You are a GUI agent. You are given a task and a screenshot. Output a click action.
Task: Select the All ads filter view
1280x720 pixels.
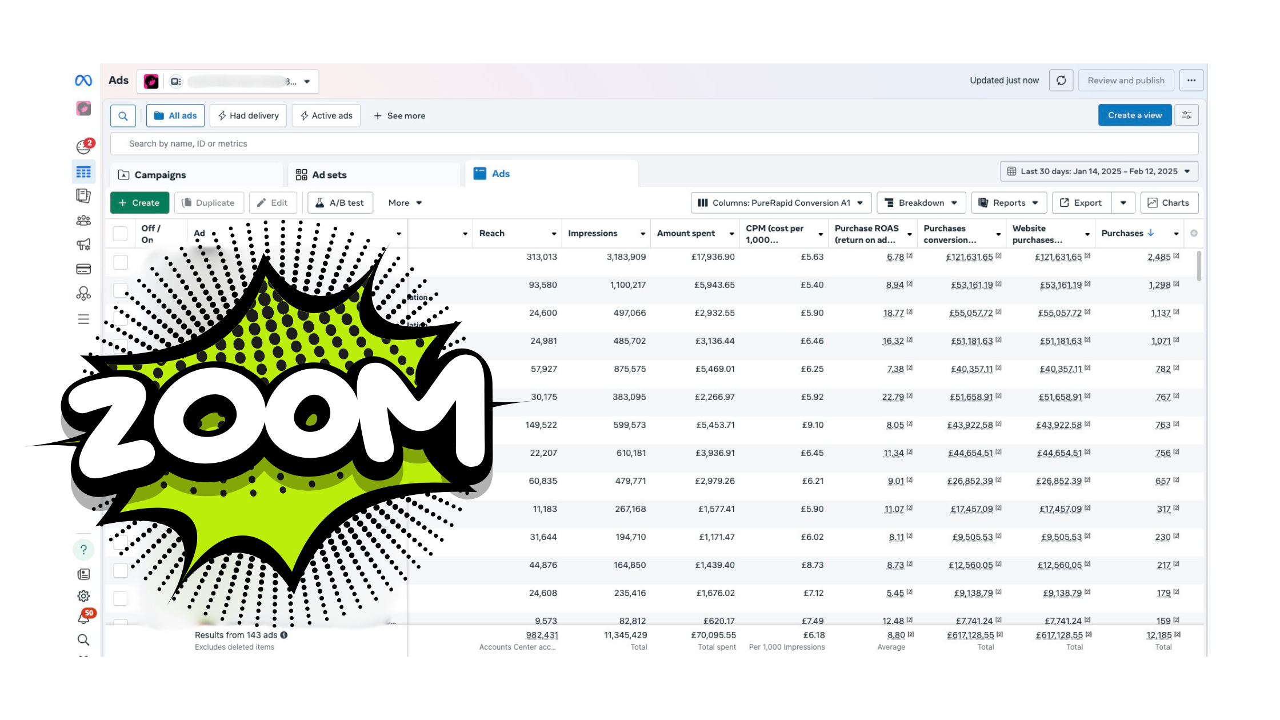(175, 115)
